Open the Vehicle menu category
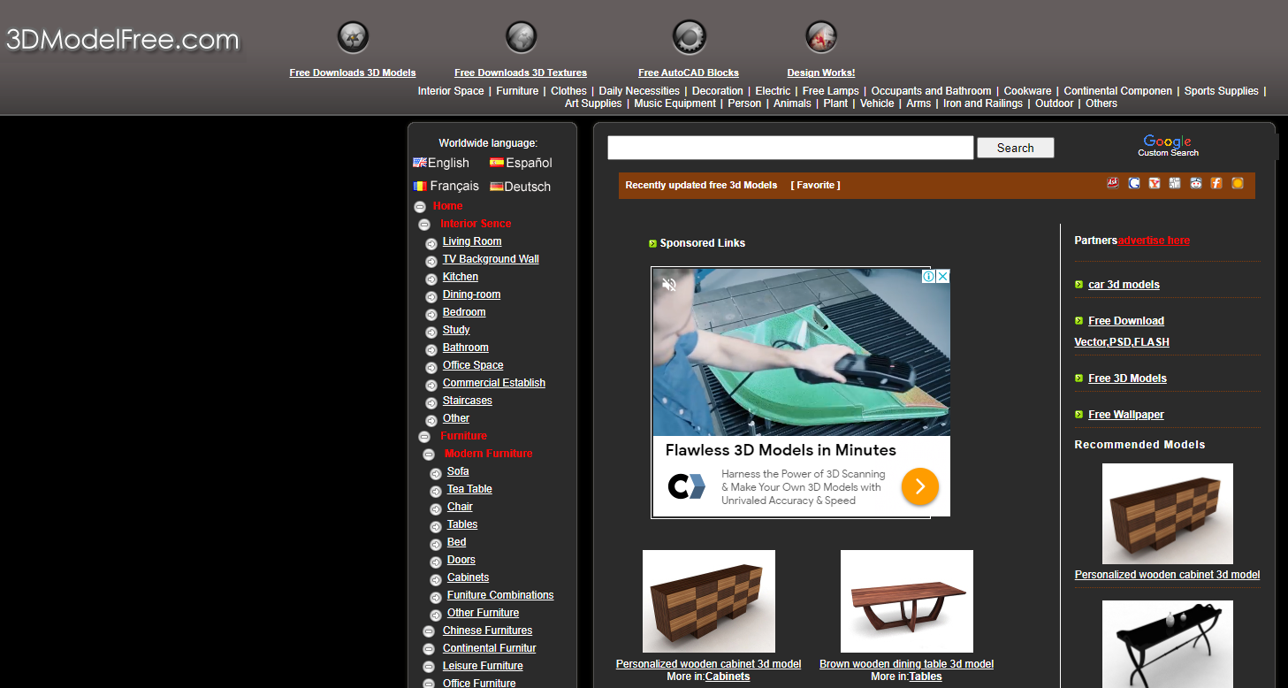The height and width of the screenshot is (688, 1288). click(x=877, y=103)
